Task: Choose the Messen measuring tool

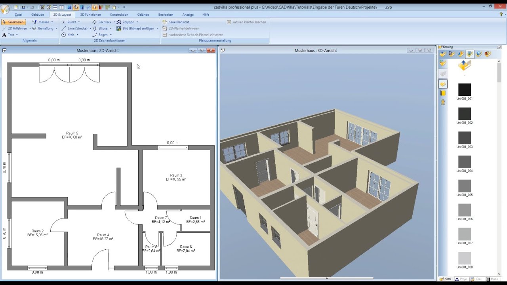Action: [x=41, y=22]
